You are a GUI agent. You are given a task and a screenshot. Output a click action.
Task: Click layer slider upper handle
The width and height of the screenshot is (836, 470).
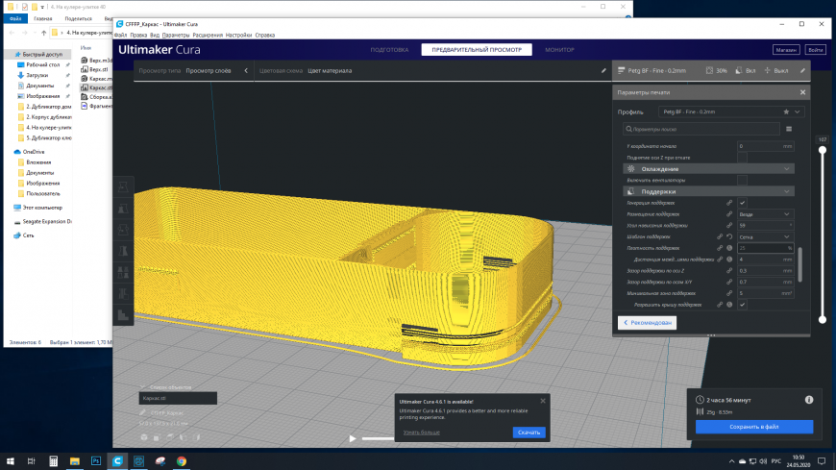point(823,150)
